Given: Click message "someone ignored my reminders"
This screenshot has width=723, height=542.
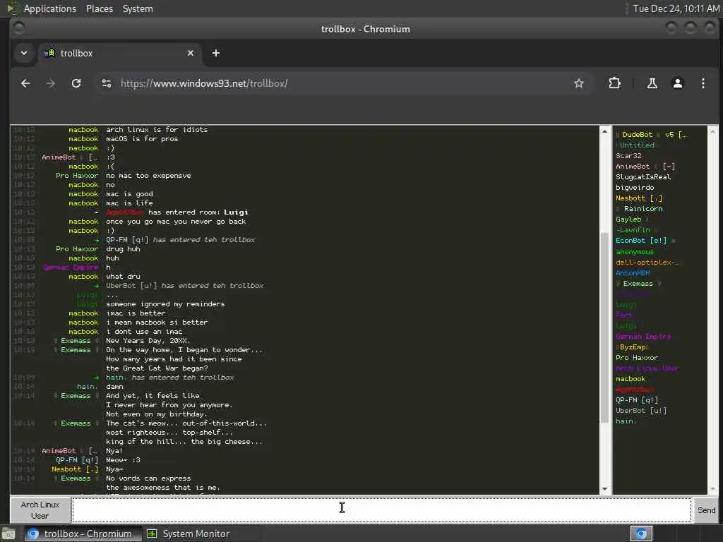Looking at the screenshot, I should [x=165, y=304].
